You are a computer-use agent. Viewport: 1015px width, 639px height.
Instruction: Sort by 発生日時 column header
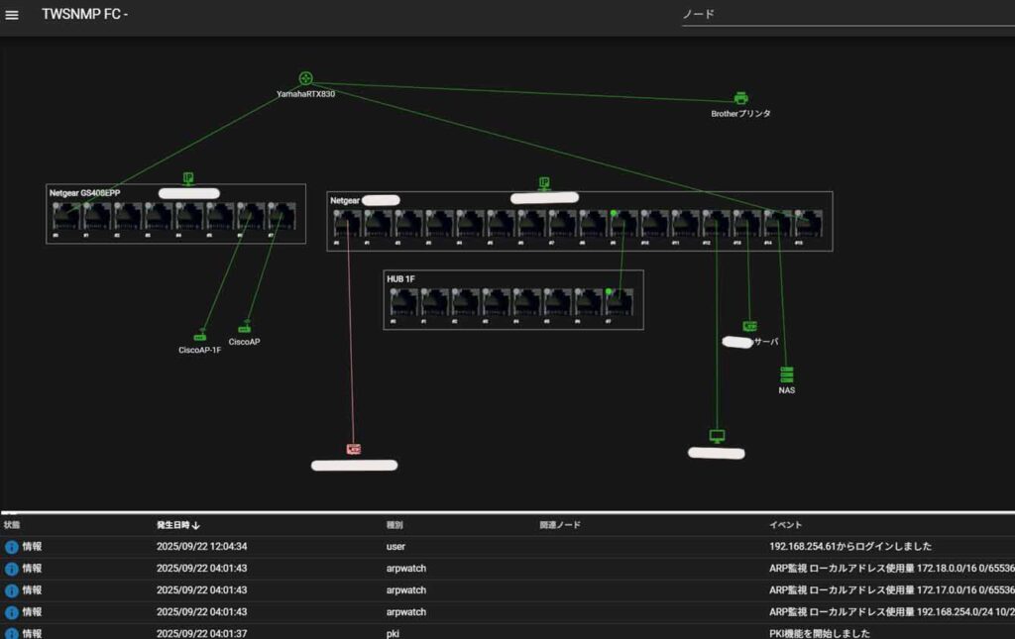(178, 524)
